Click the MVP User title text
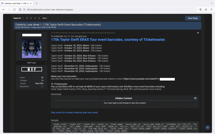This screenshot has width=215, height=134. (x=32, y=63)
